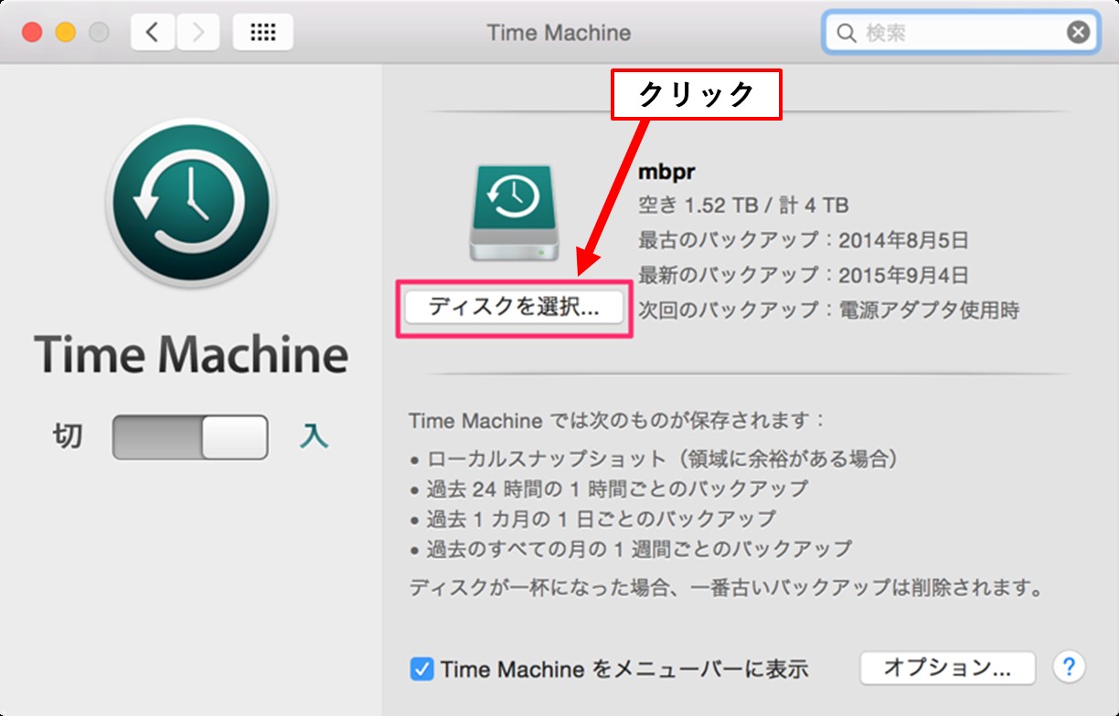Show all preferences with the grid icon

click(263, 33)
